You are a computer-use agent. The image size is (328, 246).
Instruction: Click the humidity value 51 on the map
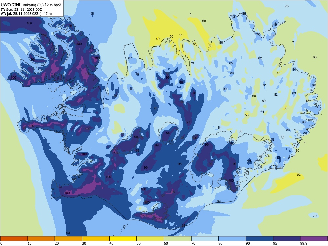(x=181, y=35)
